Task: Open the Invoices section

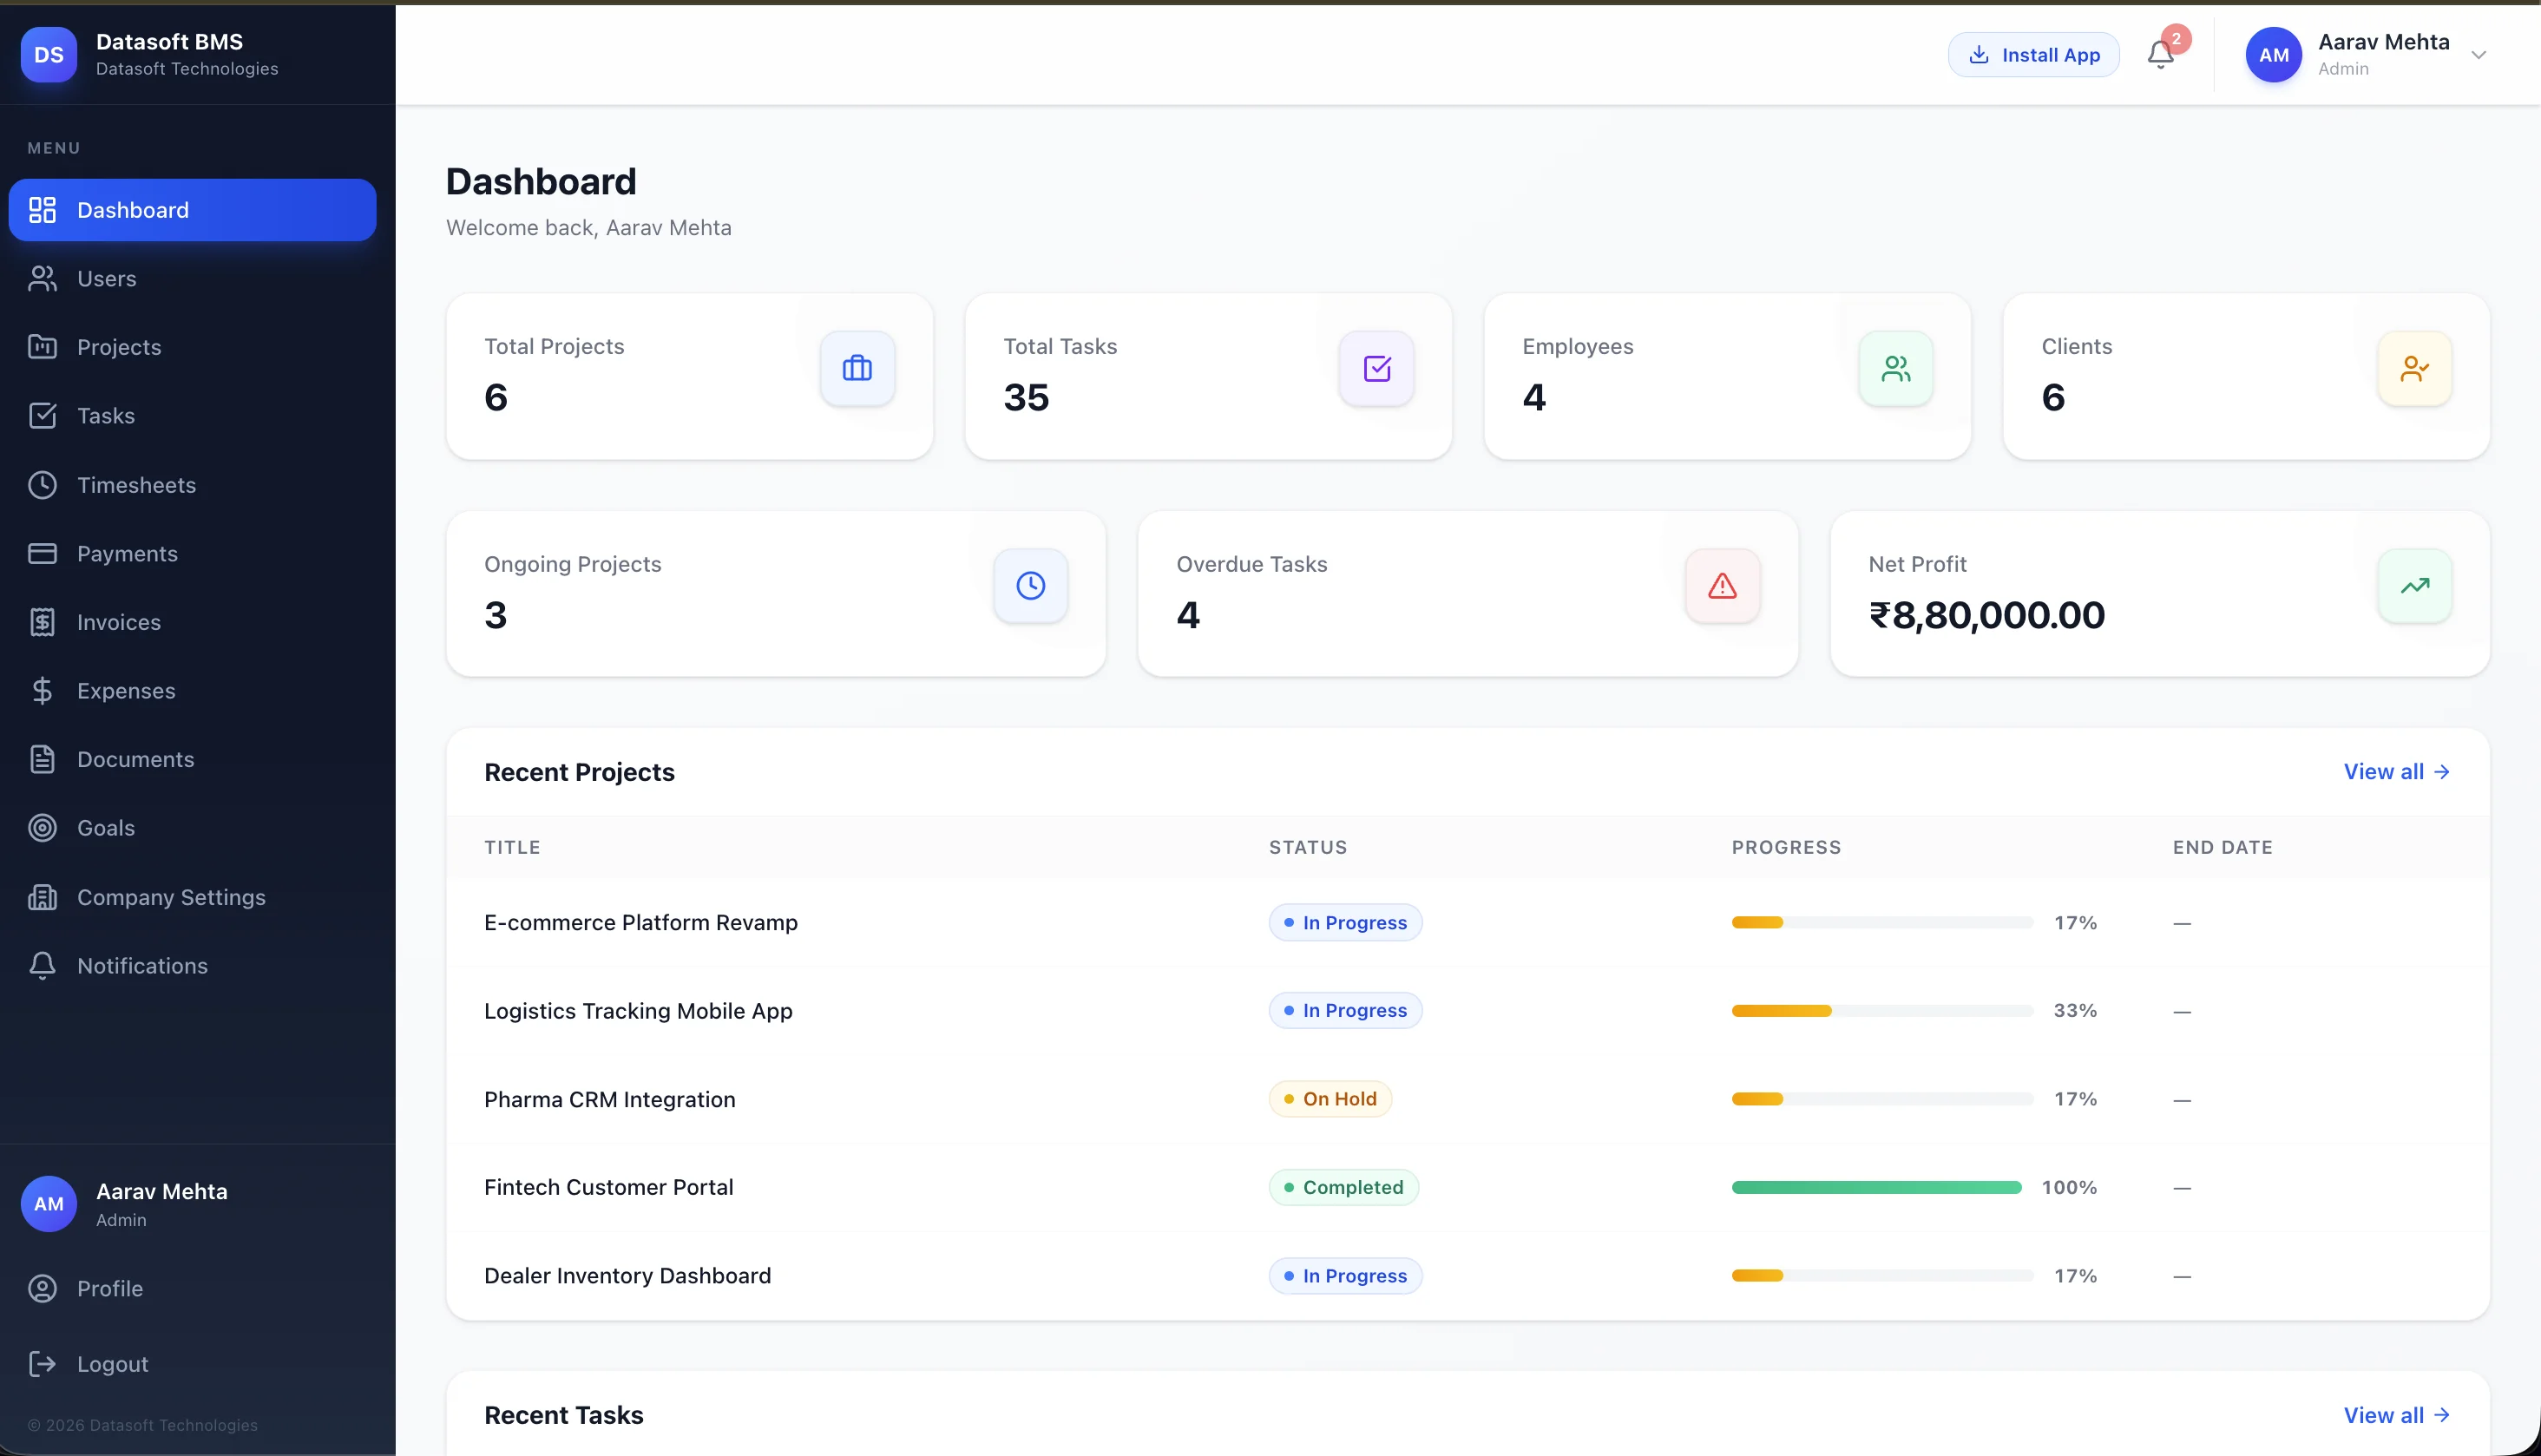Action: pyautogui.click(x=119, y=621)
